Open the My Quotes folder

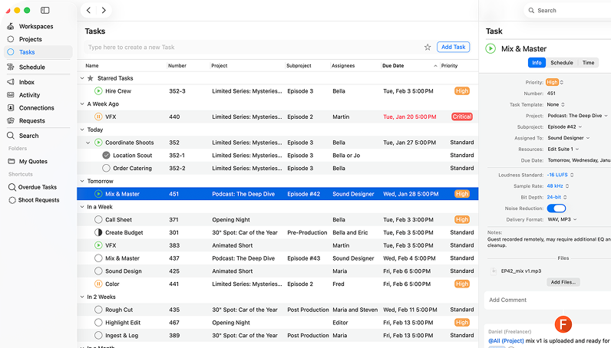click(x=33, y=162)
